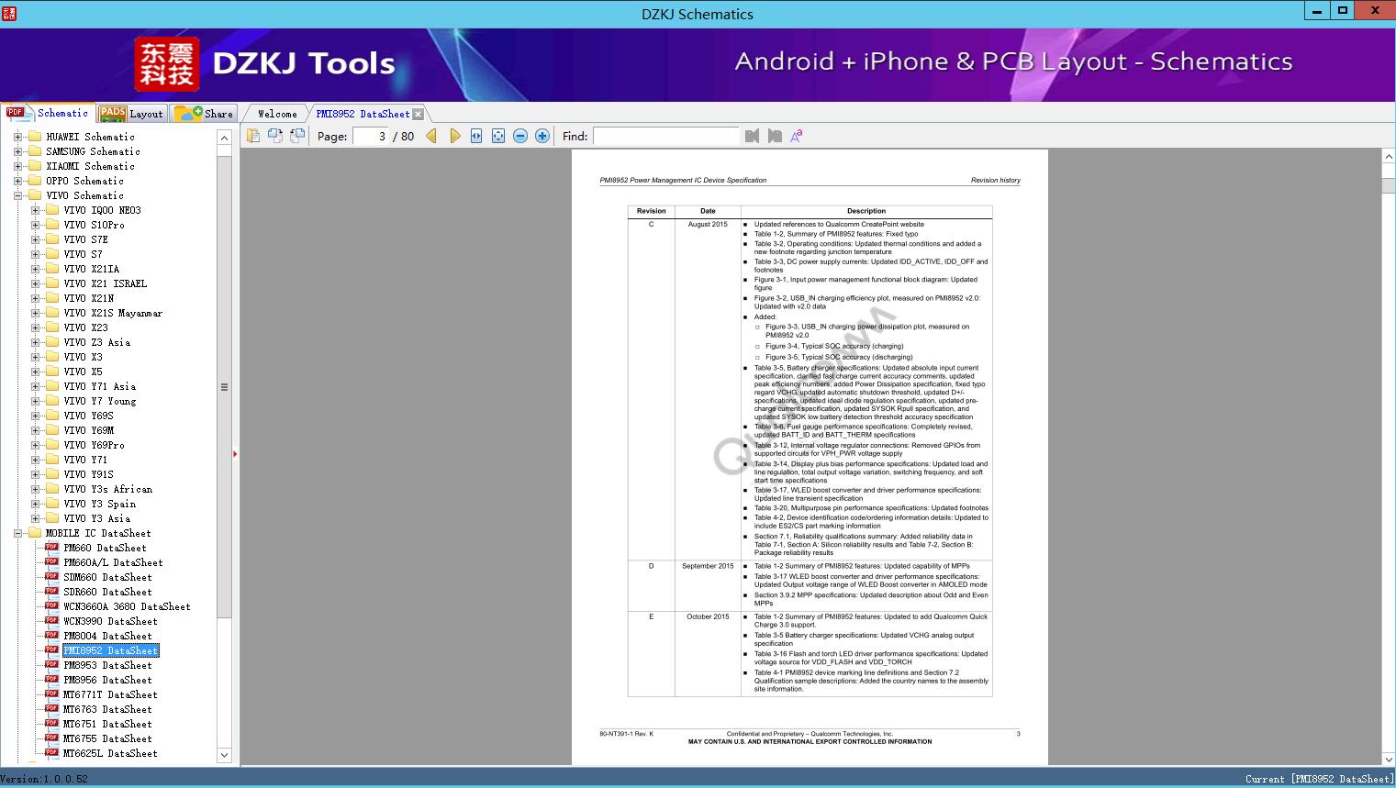1396x788 pixels.
Task: Open the WCN3990 DataSheet
Action: click(107, 621)
